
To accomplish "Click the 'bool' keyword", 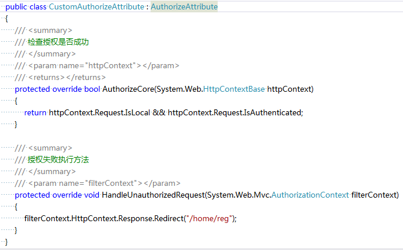I will (92, 89).
